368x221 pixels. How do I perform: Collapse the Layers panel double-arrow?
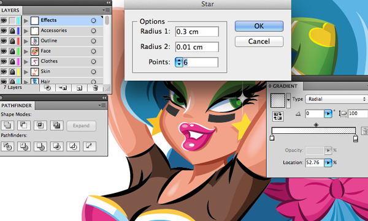click(108, 2)
